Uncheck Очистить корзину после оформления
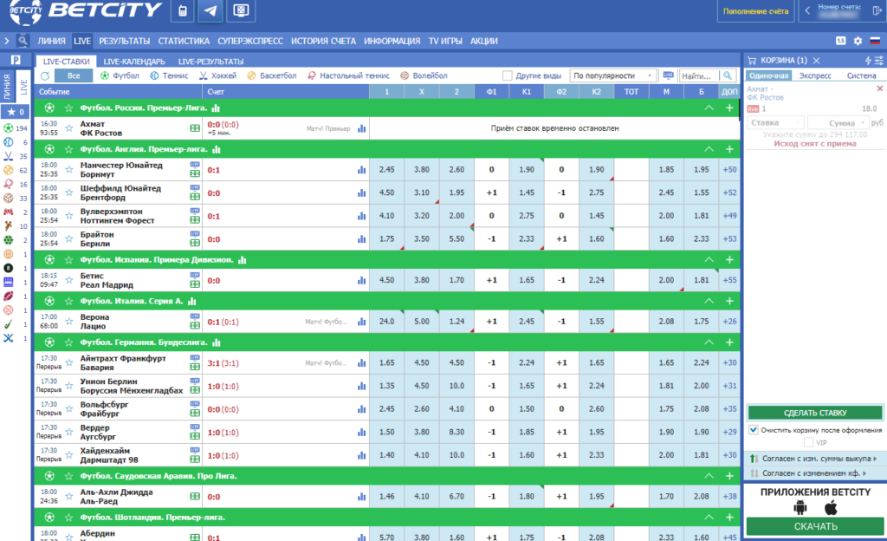887x541 pixels. [754, 429]
